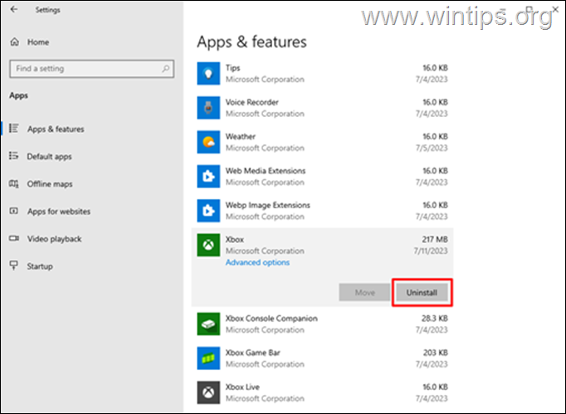Image resolution: width=566 pixels, height=414 pixels.
Task: Select Webp Image Extensions name
Action: coord(267,205)
